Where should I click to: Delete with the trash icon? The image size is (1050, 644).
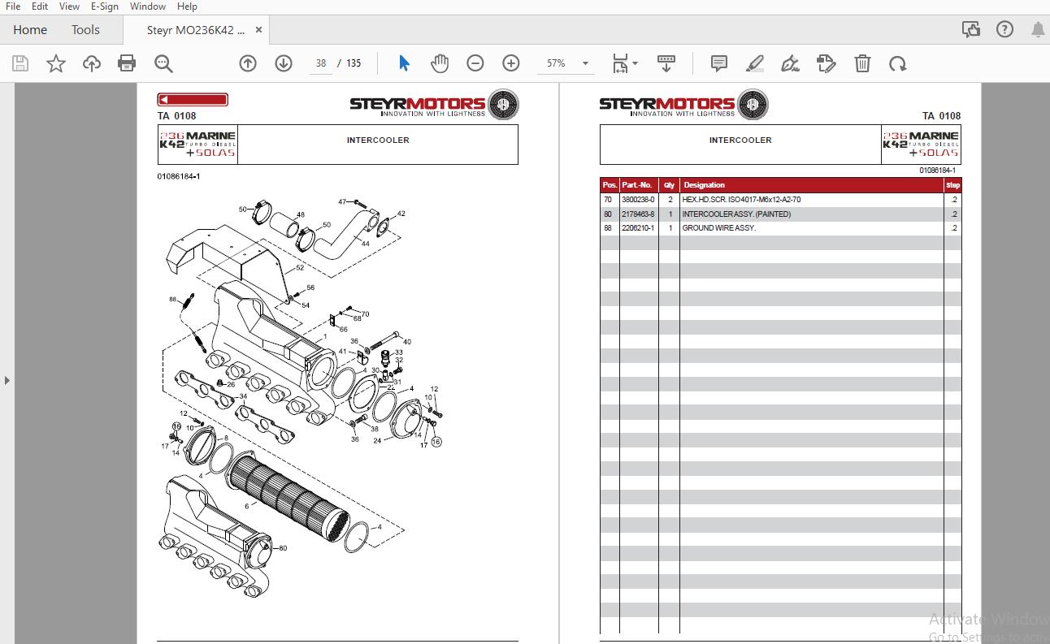click(x=862, y=63)
